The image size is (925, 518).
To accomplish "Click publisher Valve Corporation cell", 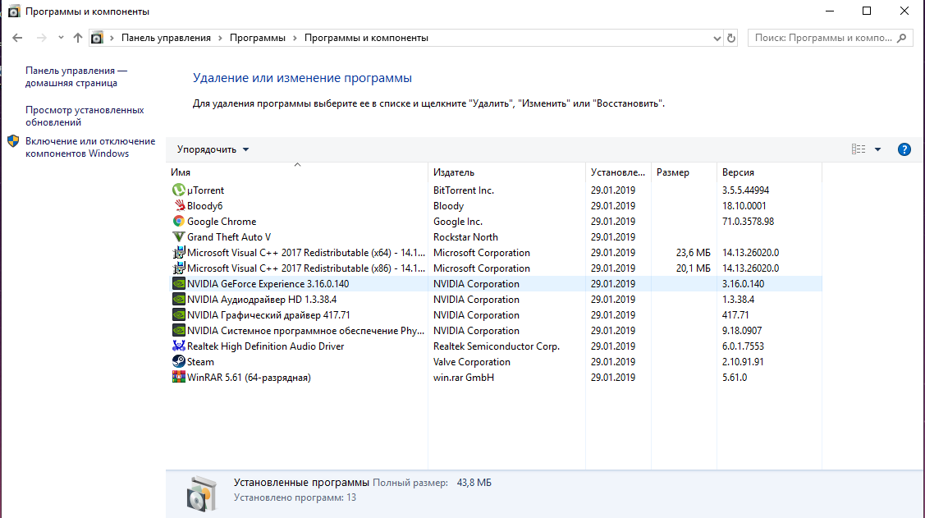I will (471, 362).
